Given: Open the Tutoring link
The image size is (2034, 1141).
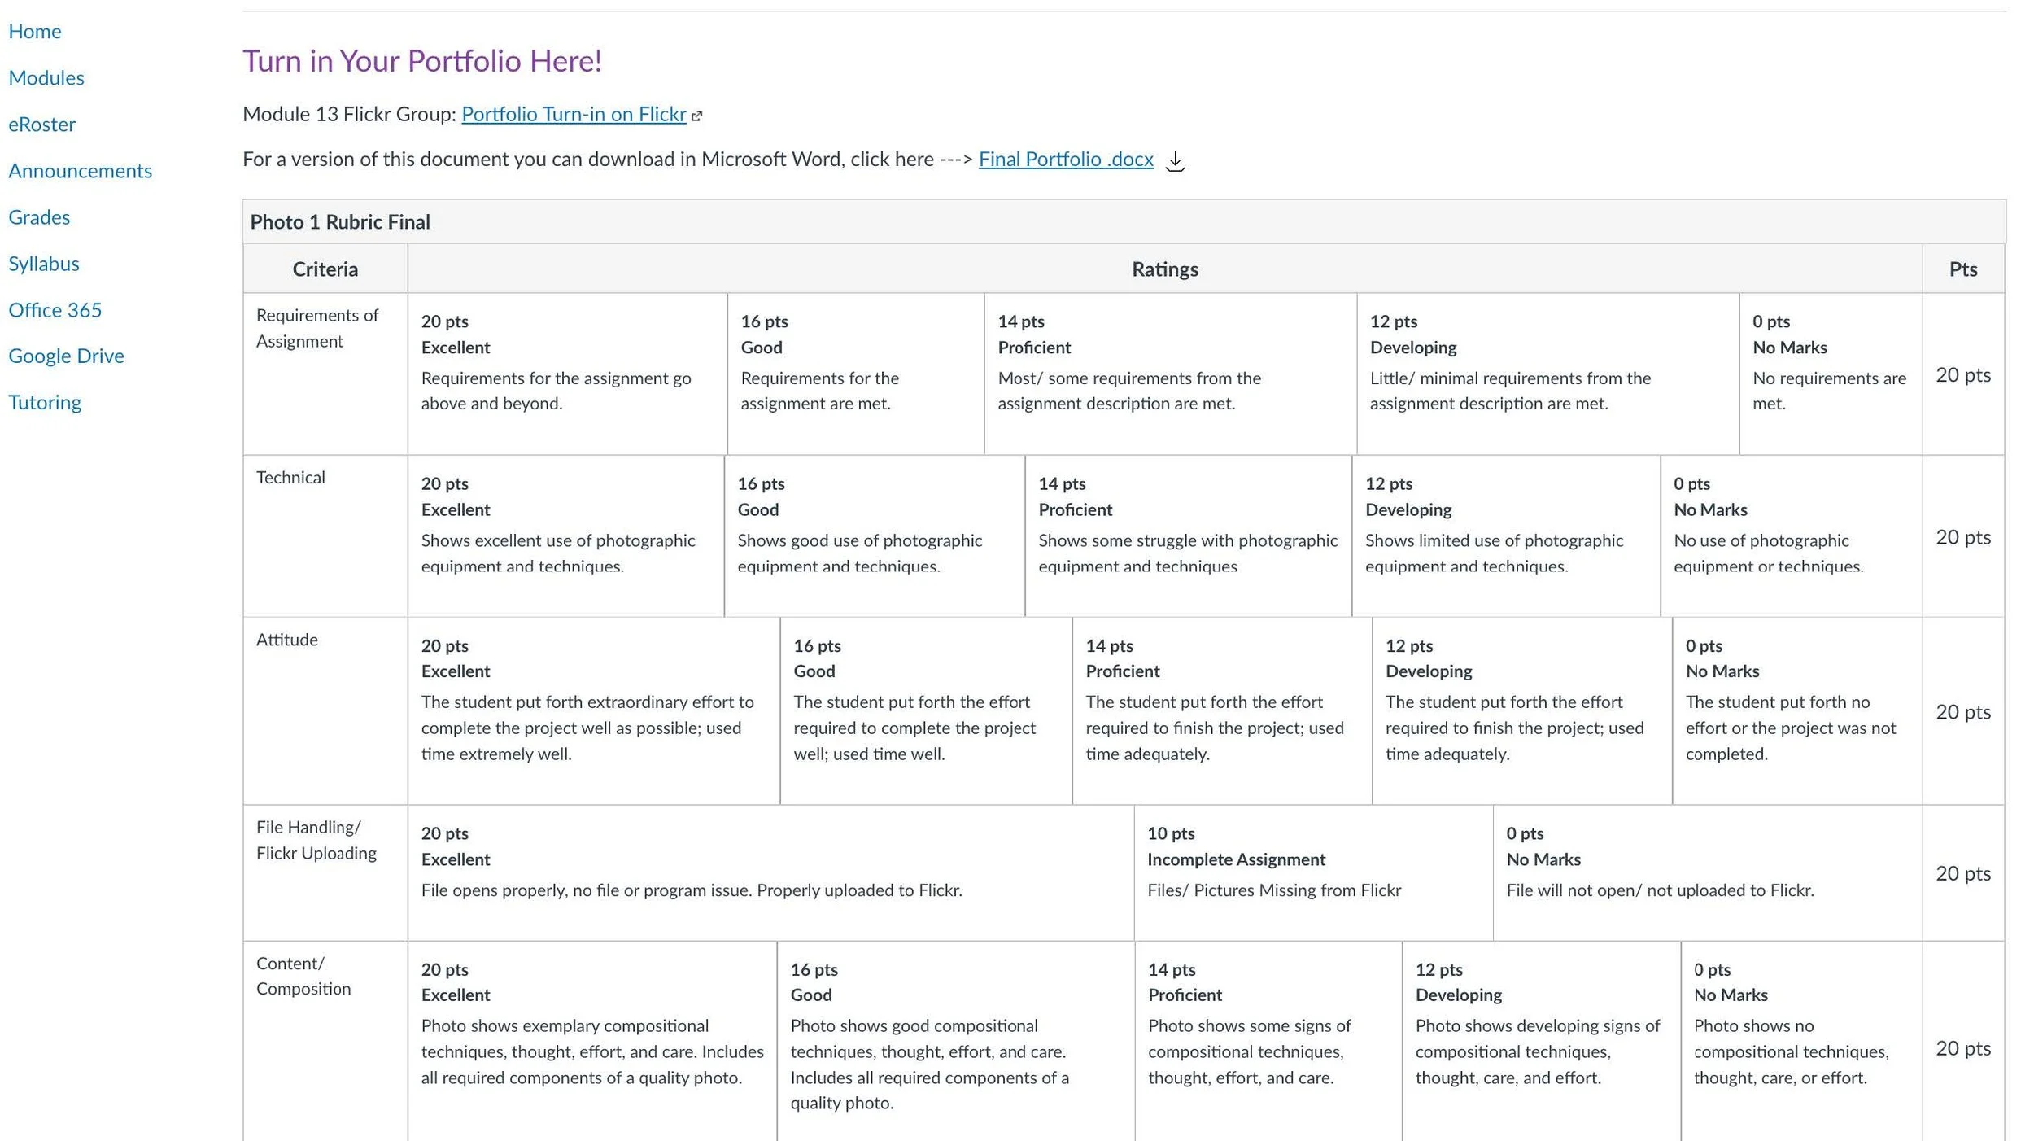Looking at the screenshot, I should coord(45,401).
